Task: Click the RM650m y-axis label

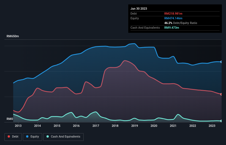Action: click(13, 36)
